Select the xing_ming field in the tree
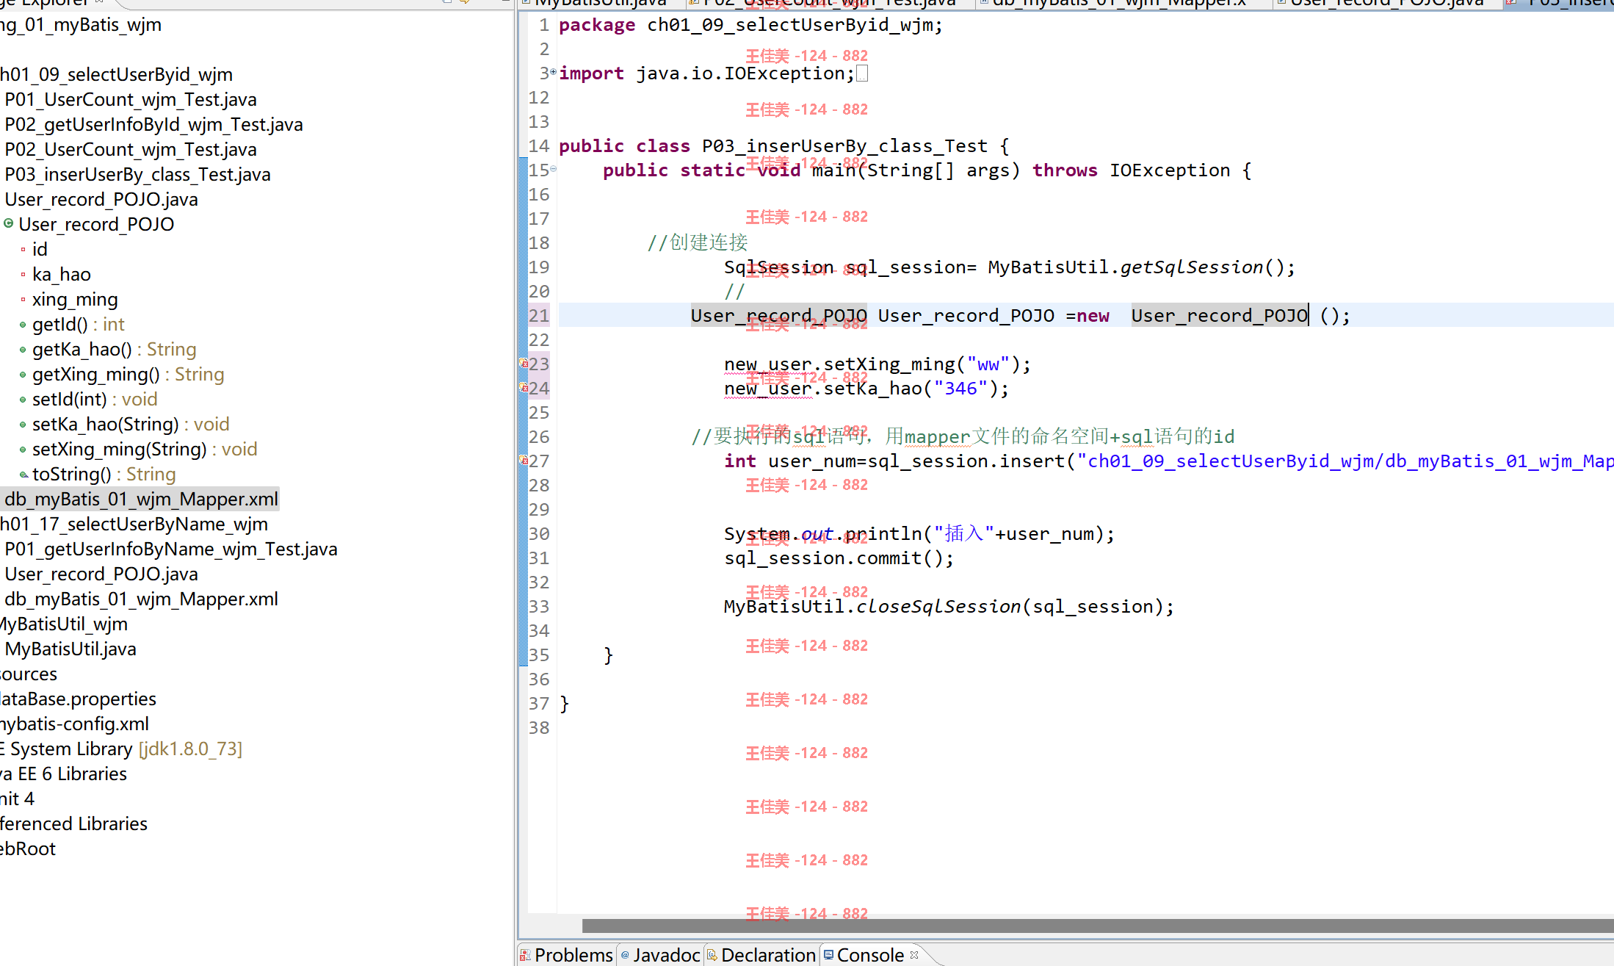This screenshot has width=1614, height=966. click(75, 299)
